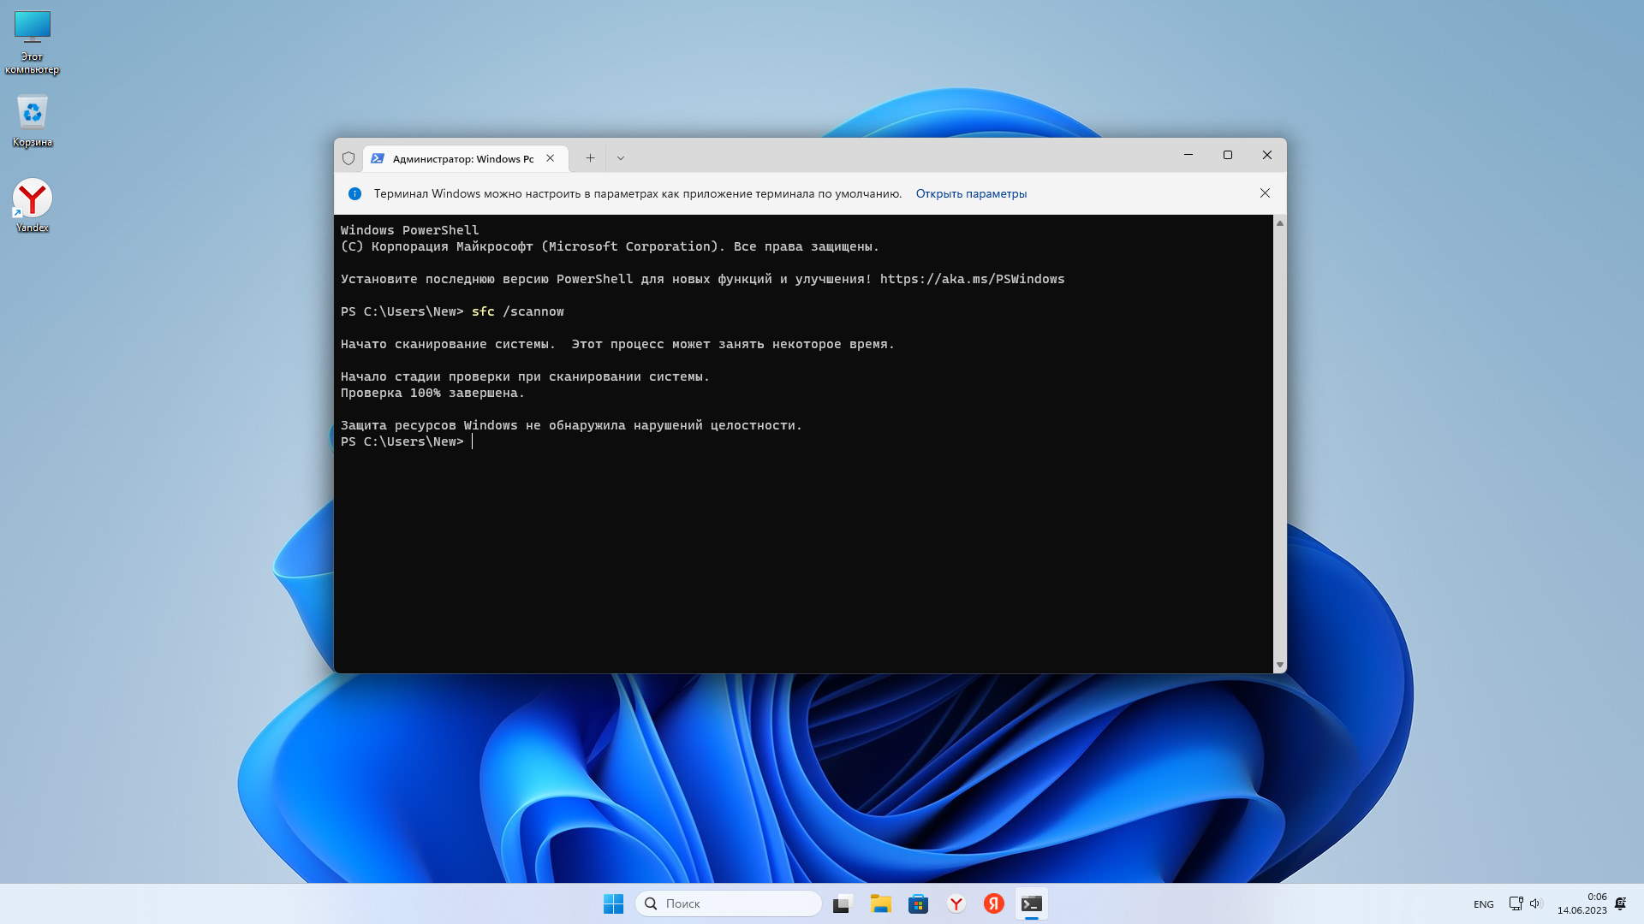This screenshot has width=1644, height=924.
Task: Open Microsoft Store from the taskbar
Action: [918, 903]
